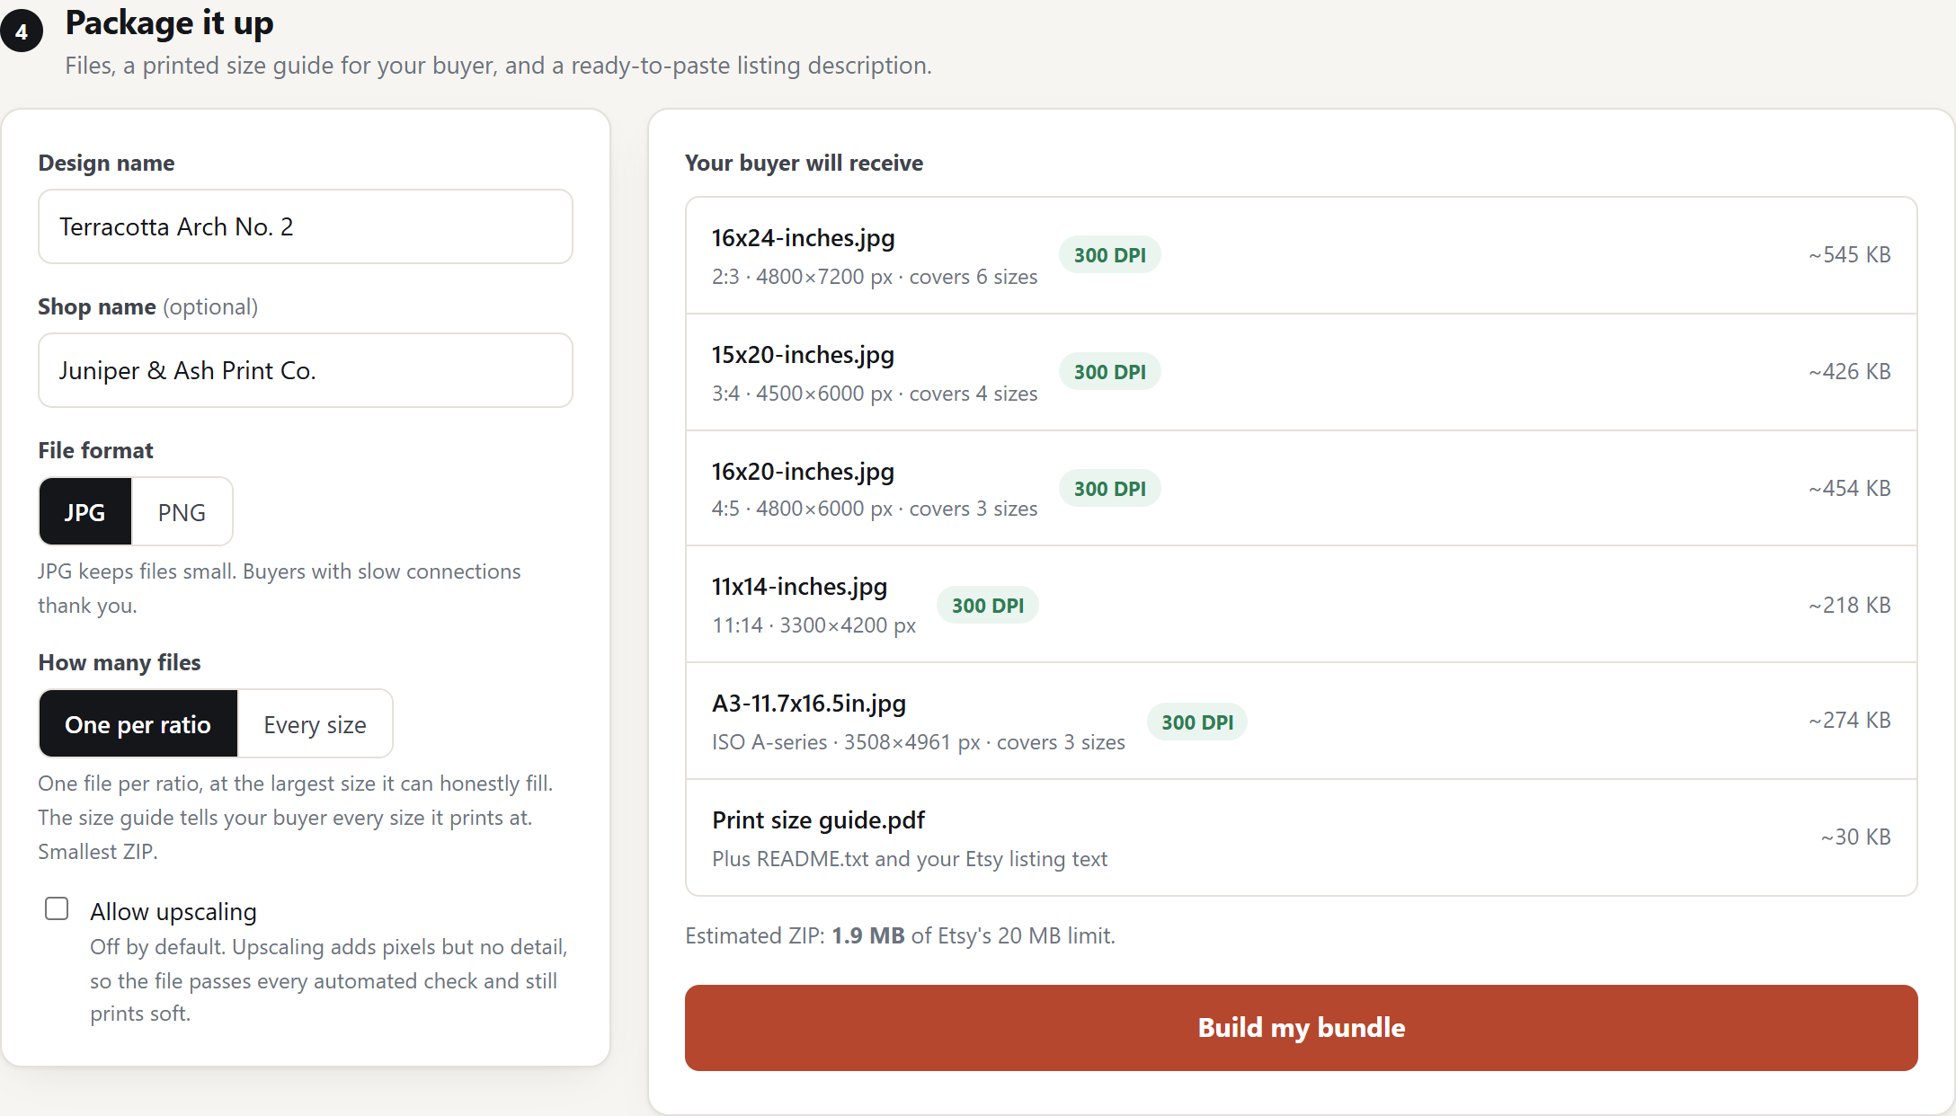
Task: Click the Your buyer will receive heading
Action: 804,163
